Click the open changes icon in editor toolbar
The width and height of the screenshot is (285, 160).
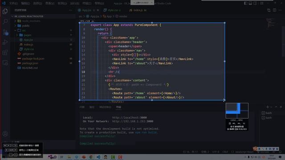point(269,10)
